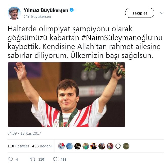Click the reply speech bubble icon
The height and width of the screenshot is (168, 168).
click(10, 159)
